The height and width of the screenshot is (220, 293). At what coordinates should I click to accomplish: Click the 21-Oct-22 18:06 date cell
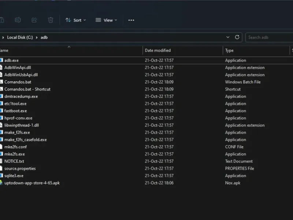[159, 183]
